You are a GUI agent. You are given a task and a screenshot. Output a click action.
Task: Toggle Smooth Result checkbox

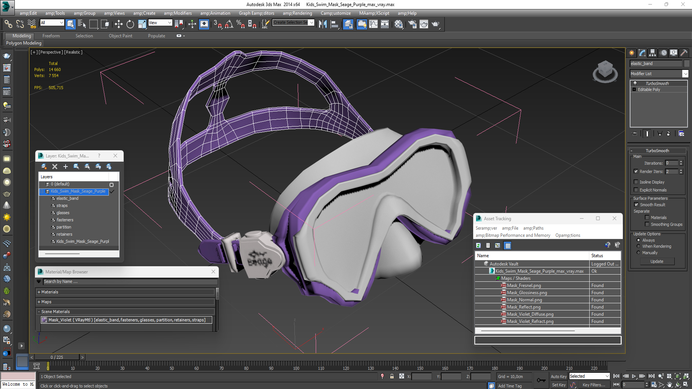pos(636,205)
